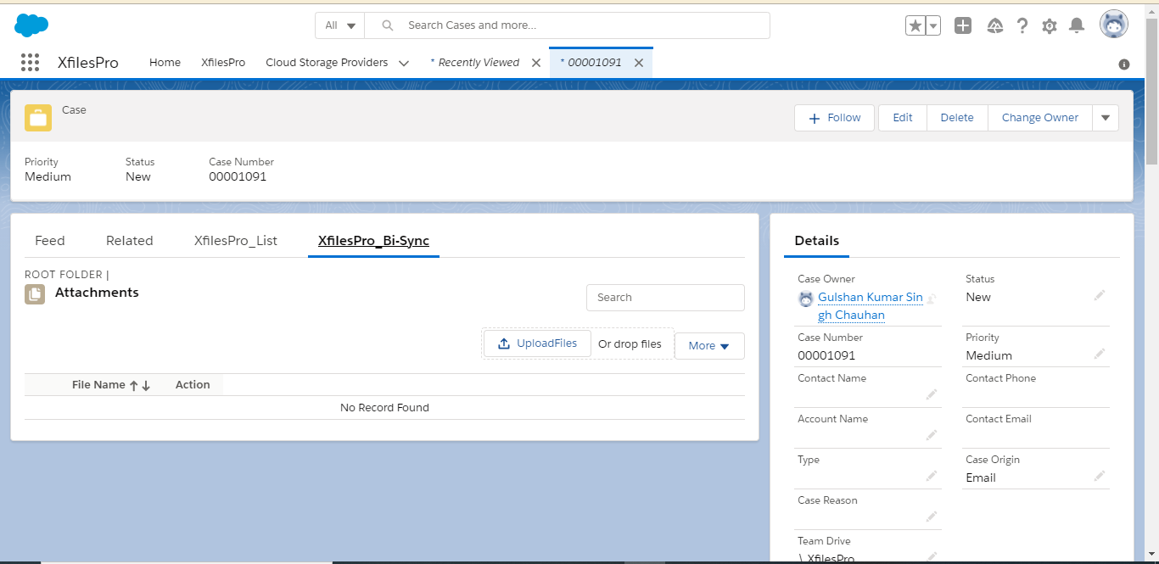Open the XfilesPro navigation tab
The width and height of the screenshot is (1159, 564).
coord(223,63)
